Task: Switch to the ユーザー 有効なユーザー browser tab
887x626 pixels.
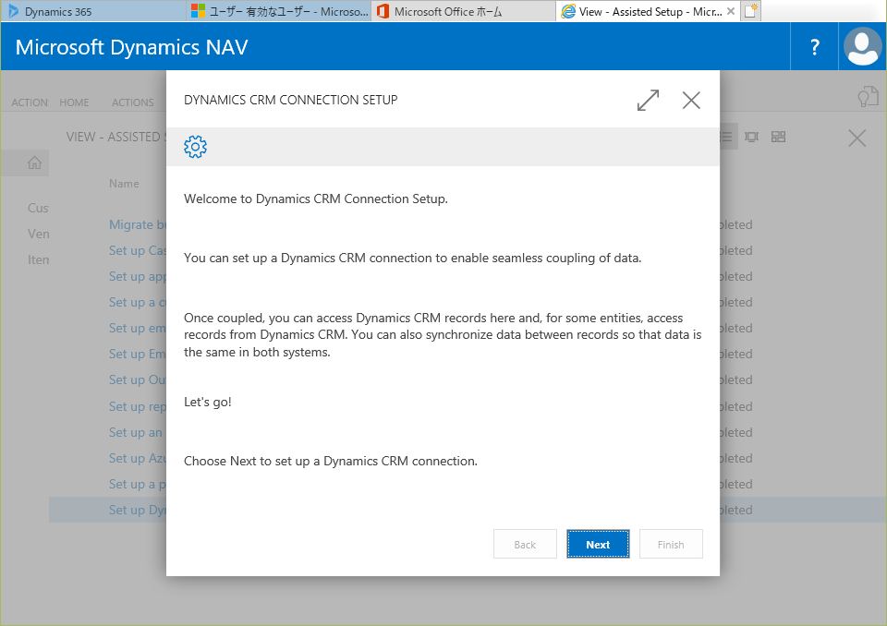Action: click(x=279, y=11)
